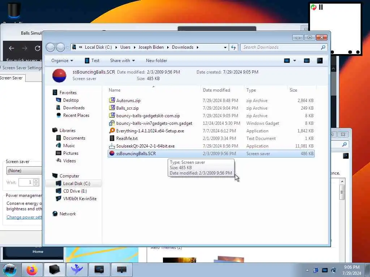Open the Organize dropdown menu

click(x=62, y=61)
